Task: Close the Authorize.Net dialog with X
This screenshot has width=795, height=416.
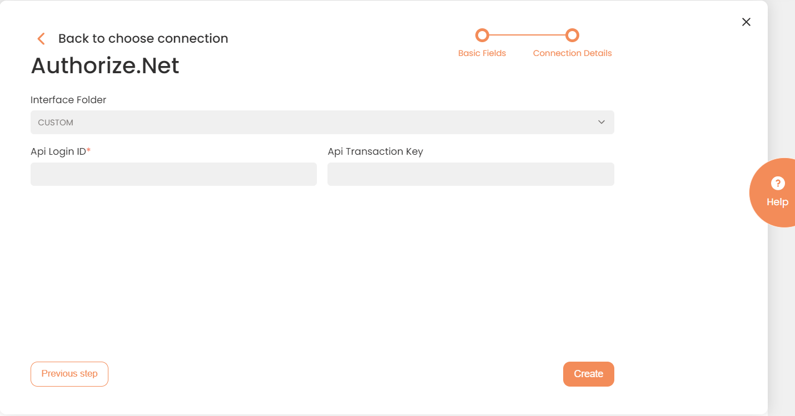Action: (x=746, y=22)
